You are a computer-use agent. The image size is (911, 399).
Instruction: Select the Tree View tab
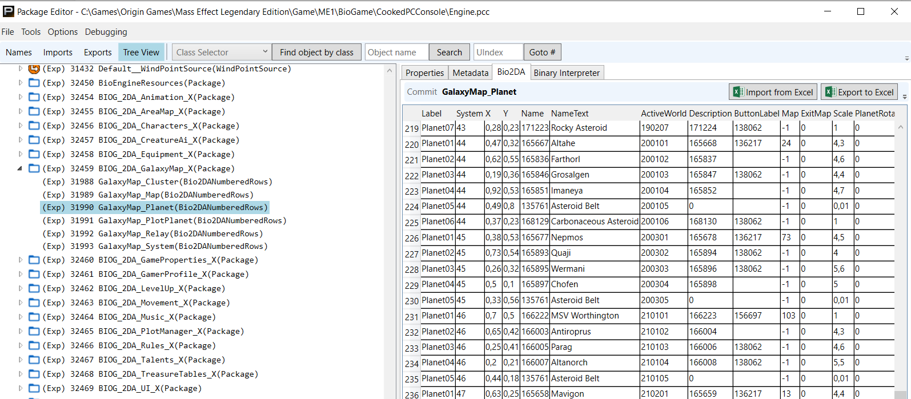pos(141,52)
